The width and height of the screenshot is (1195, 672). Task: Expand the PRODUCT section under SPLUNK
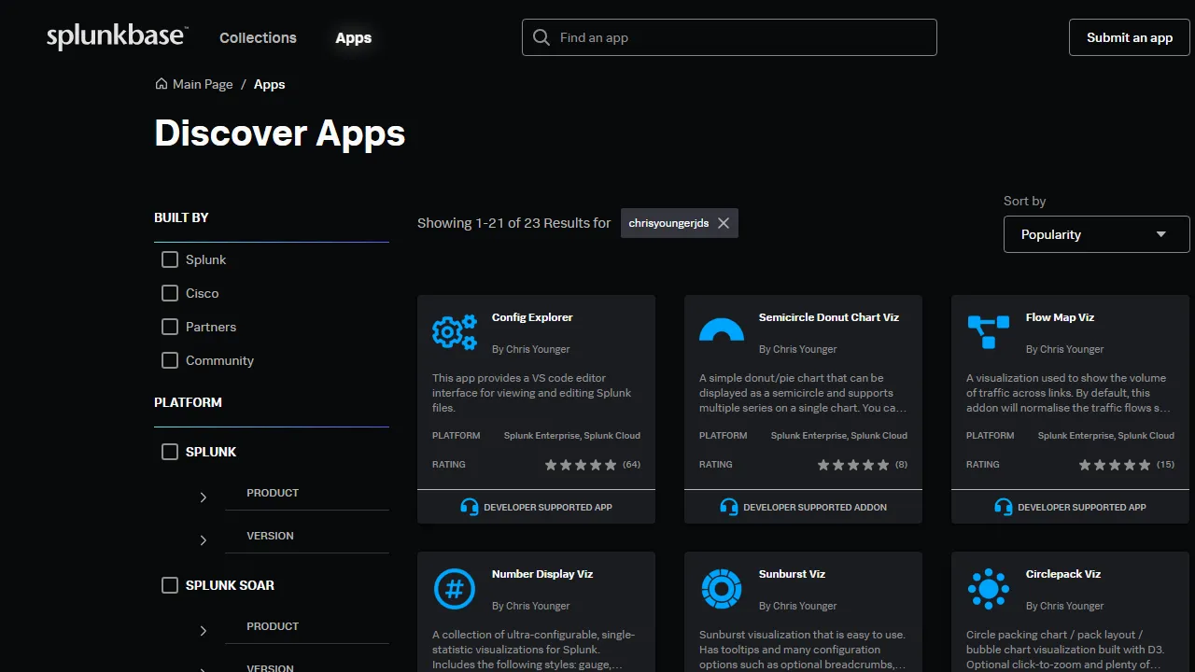[x=203, y=497]
